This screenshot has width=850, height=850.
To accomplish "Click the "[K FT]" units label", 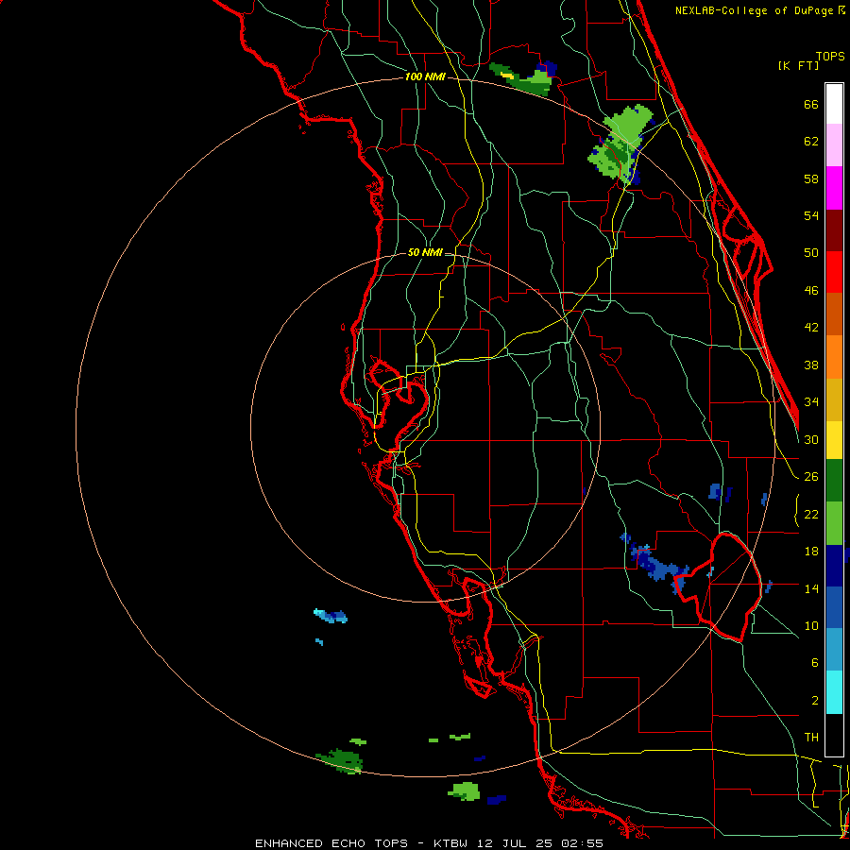I will [798, 66].
